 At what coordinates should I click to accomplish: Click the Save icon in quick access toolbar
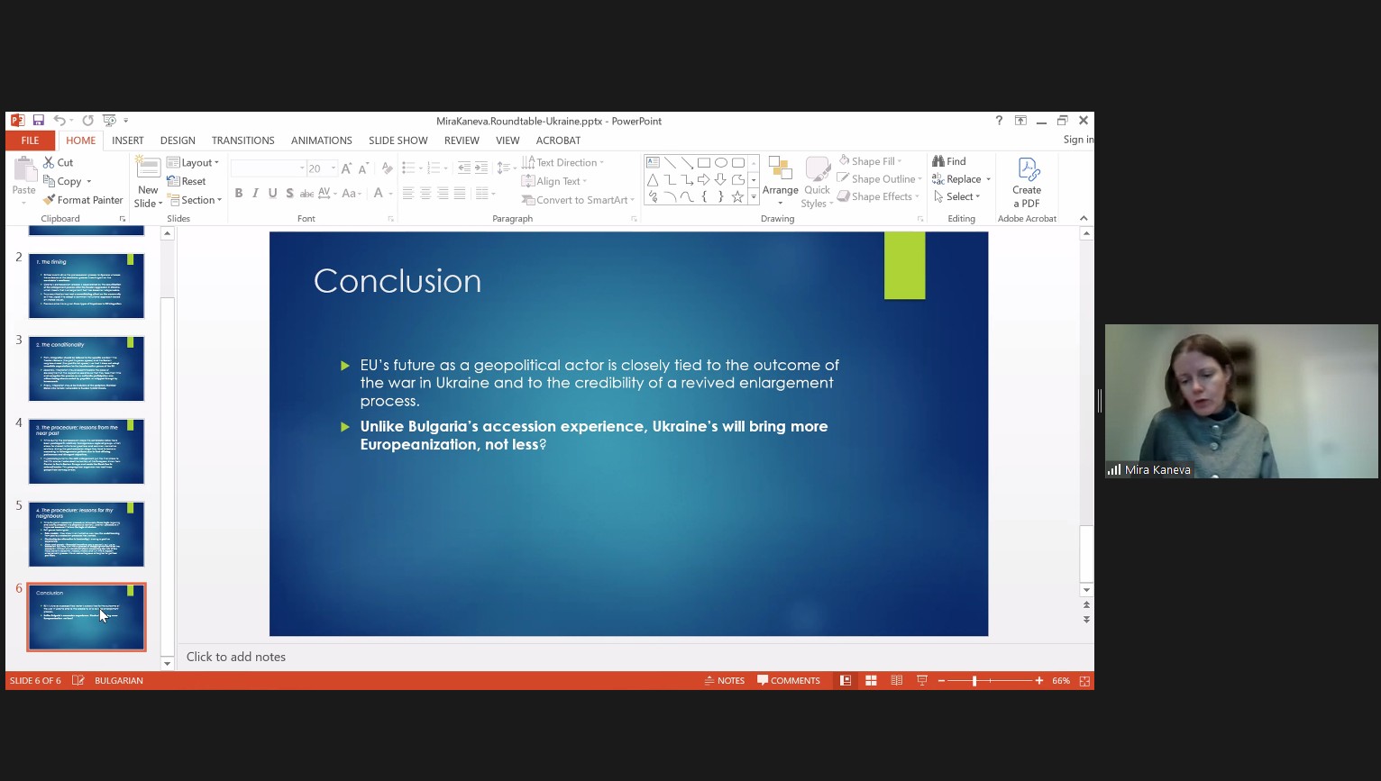(39, 121)
